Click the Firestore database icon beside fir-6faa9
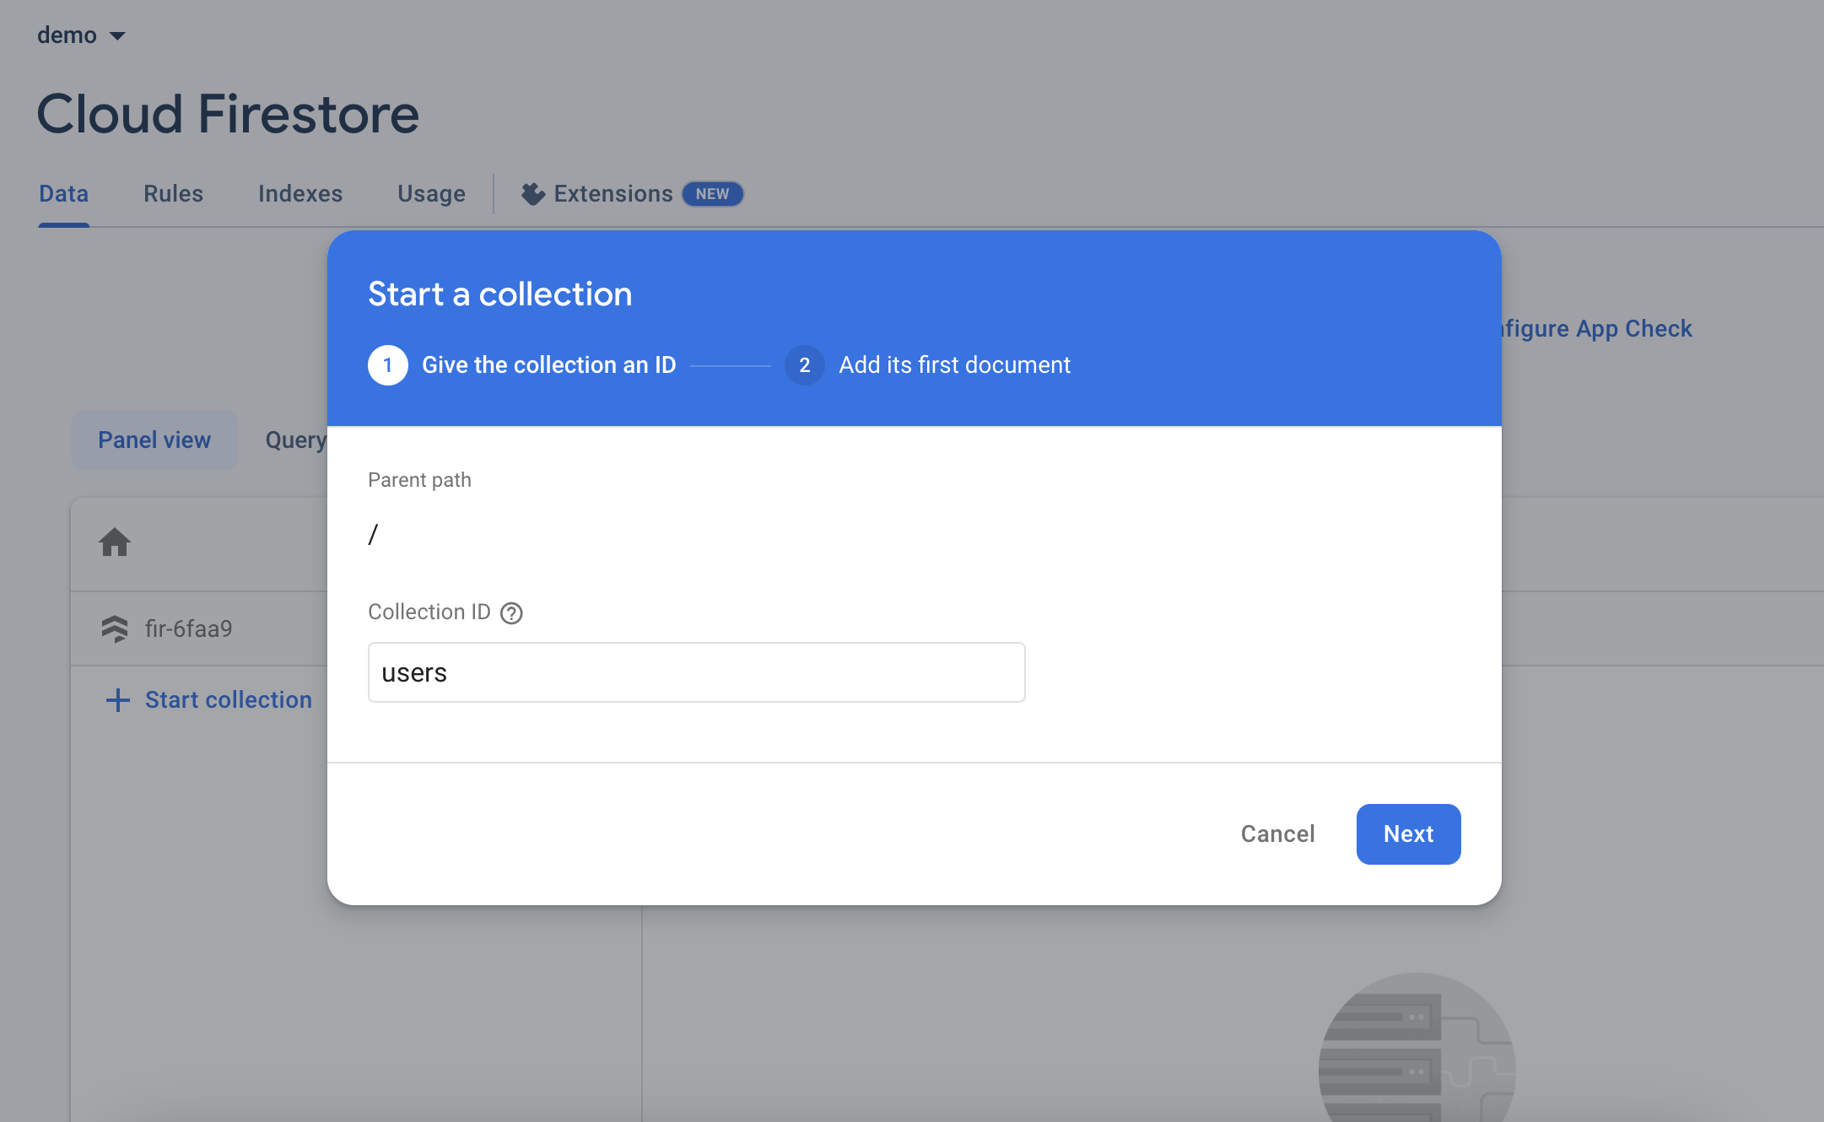This screenshot has width=1824, height=1122. [x=115, y=628]
